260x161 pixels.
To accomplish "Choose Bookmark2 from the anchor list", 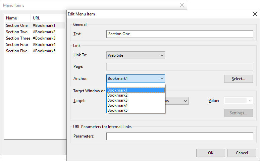I will [136, 95].
